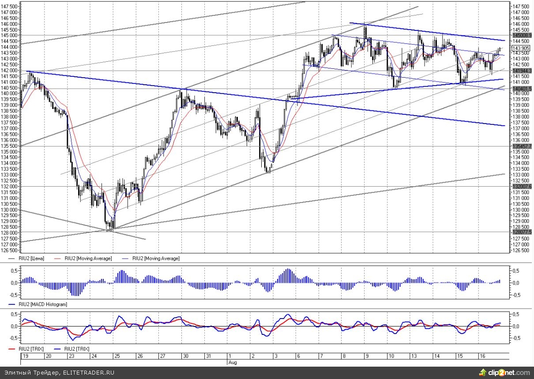
Task: Click the current price label 143 905
Action: (521, 49)
